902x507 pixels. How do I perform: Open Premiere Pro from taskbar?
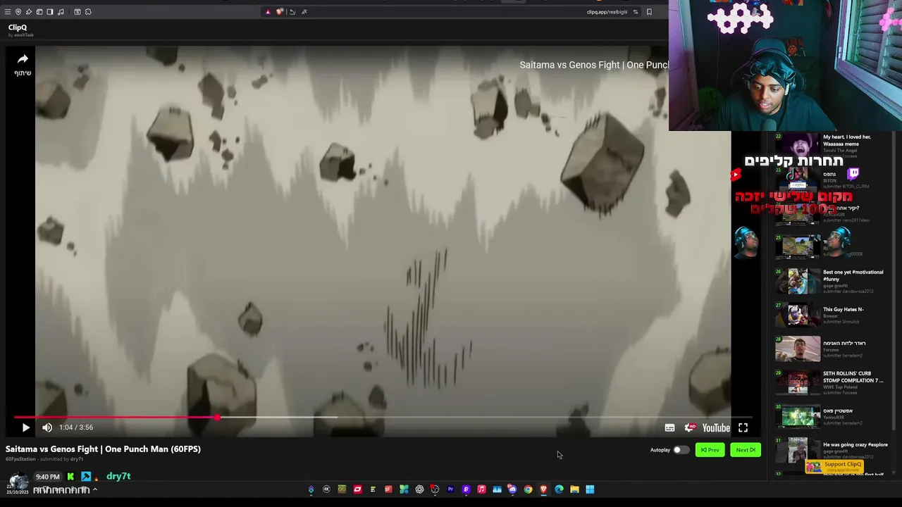(450, 489)
